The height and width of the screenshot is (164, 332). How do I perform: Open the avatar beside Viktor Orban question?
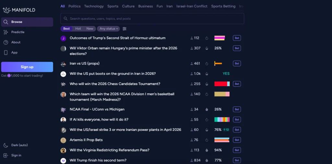pos(63,49)
